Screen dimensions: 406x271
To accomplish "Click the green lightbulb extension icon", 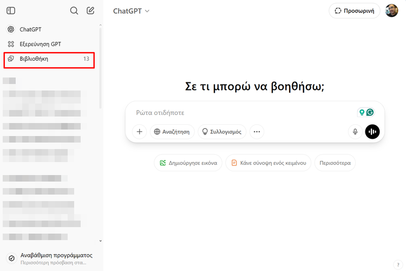I will [x=362, y=112].
